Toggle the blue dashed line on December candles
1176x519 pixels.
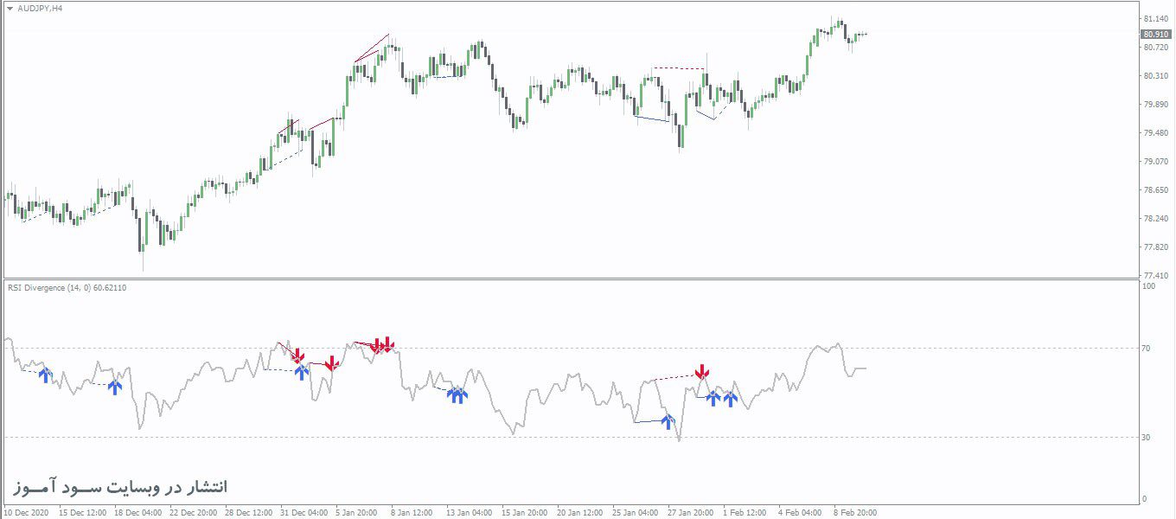[x=35, y=216]
